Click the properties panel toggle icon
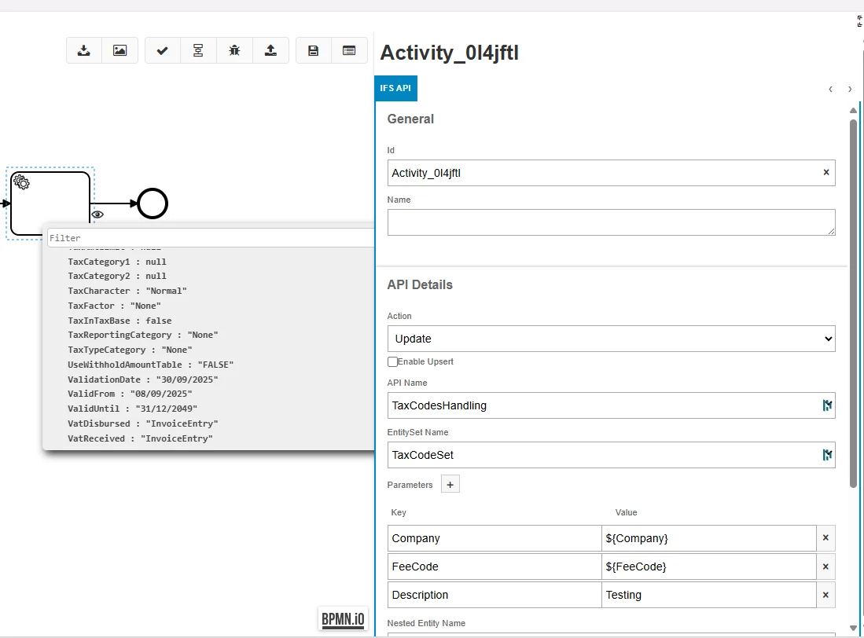Image resolution: width=864 pixels, height=638 pixels. point(349,50)
